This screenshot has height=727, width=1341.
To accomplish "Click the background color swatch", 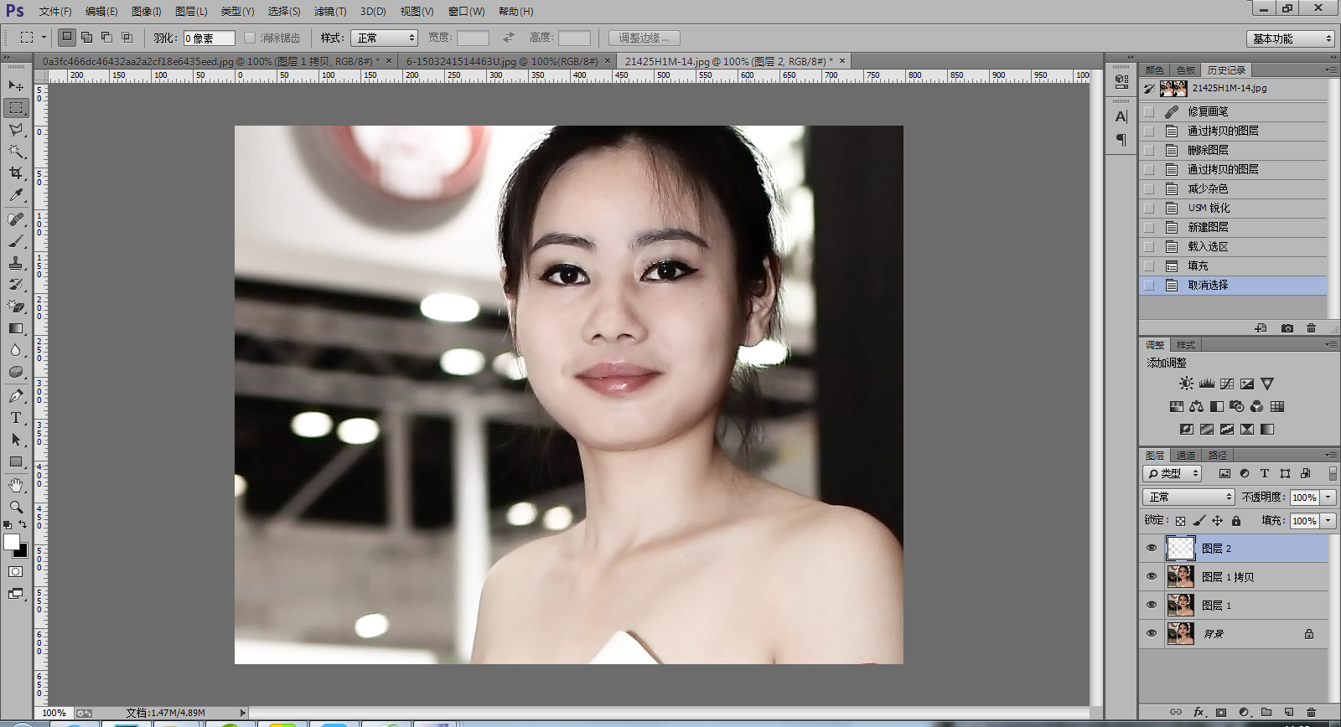I will pos(23,553).
